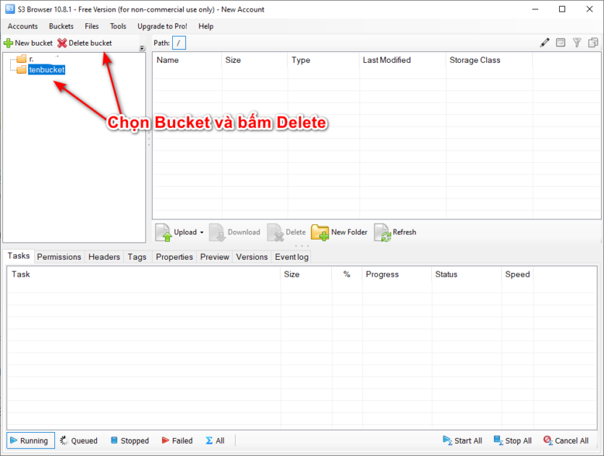
Task: Click the Delete bucket button
Action: 85,43
